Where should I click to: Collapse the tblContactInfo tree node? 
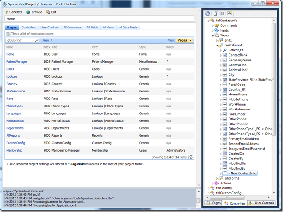pyautogui.click(x=209, y=21)
